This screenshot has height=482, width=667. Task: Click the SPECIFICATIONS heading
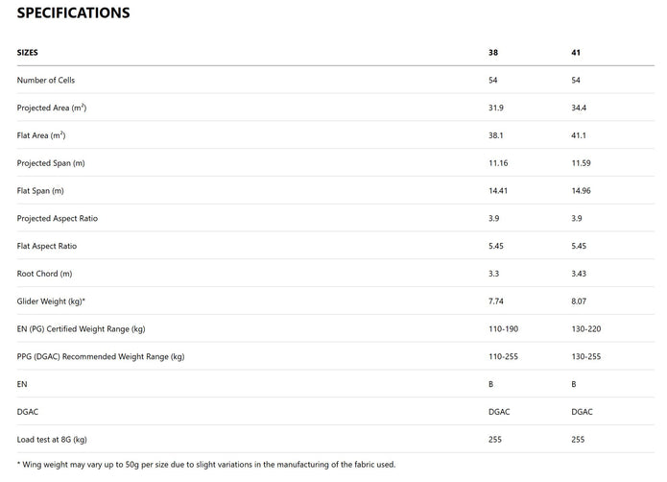click(73, 13)
